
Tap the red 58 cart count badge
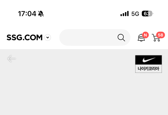[x=160, y=35]
